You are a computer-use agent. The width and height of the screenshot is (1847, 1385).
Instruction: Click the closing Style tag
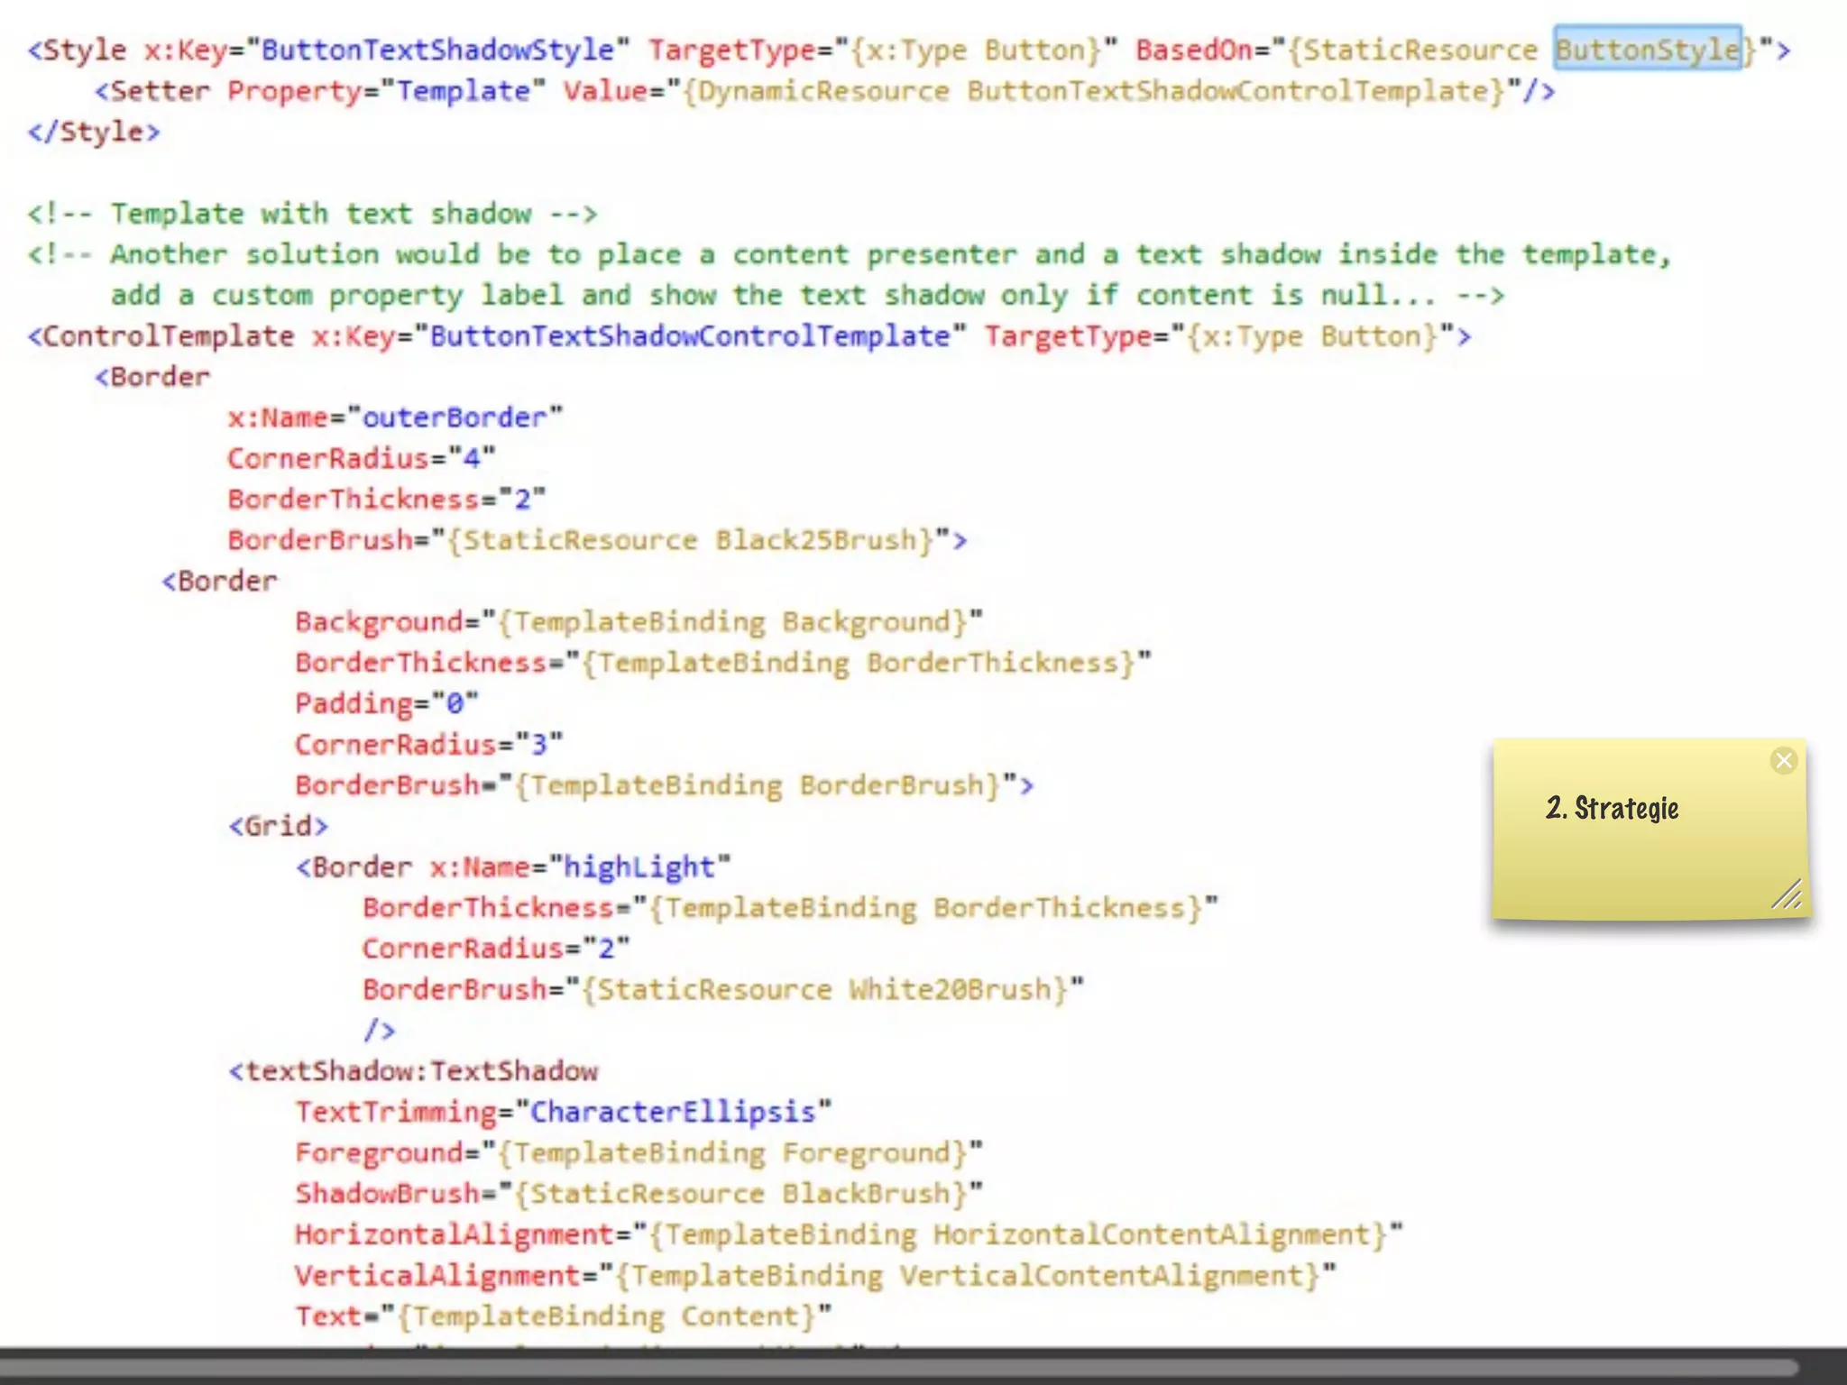(x=94, y=132)
